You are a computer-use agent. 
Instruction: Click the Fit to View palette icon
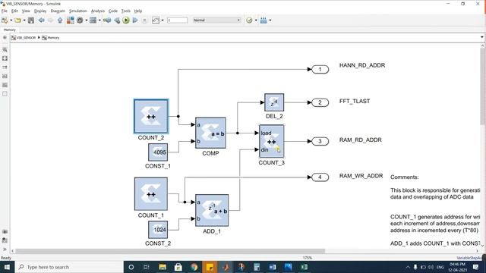coord(5,58)
